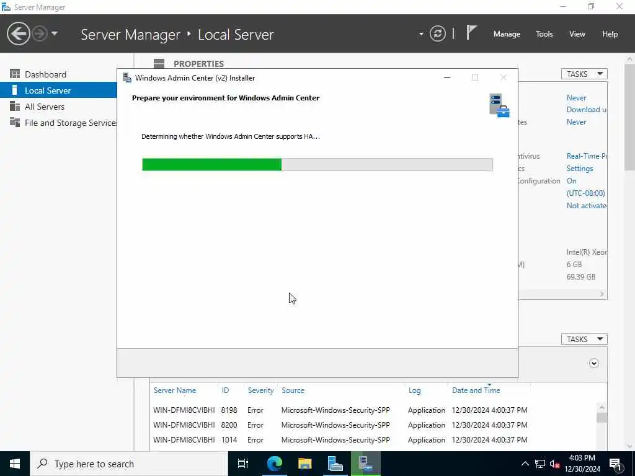
Task: Select the event row with ID 8200
Action: [373, 425]
